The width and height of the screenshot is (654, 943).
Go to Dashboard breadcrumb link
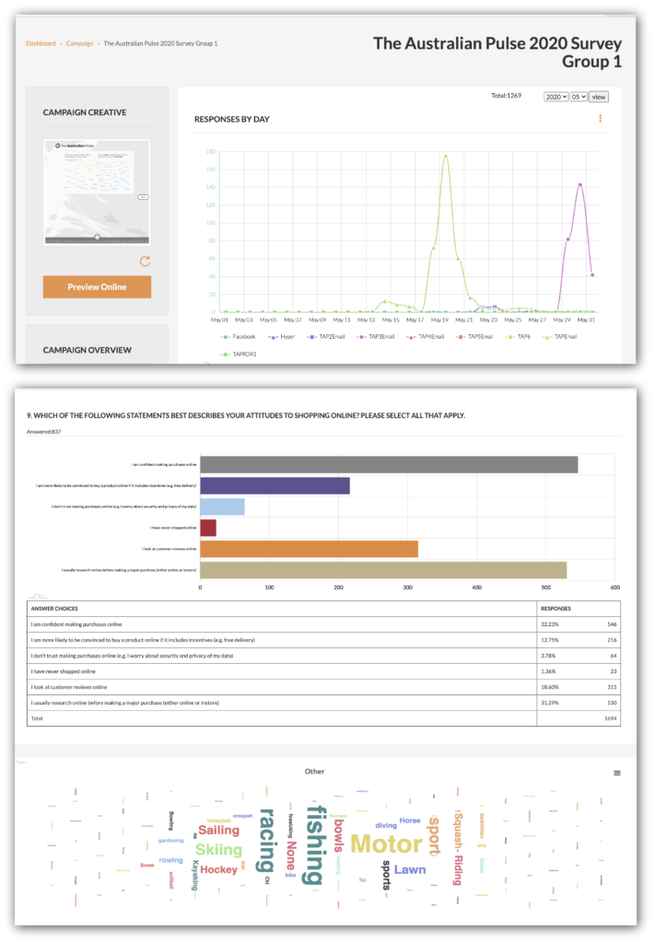pos(41,43)
